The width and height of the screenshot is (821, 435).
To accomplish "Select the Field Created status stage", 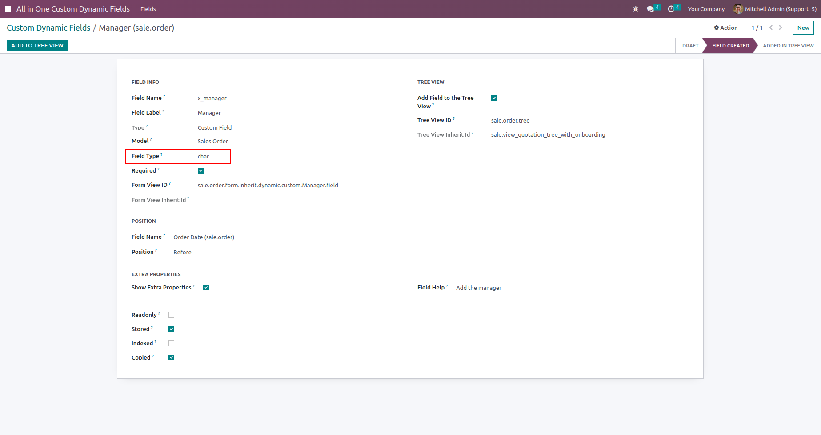I will point(730,46).
